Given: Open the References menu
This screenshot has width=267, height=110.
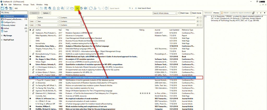Looking at the screenshot, I should point(17,5).
